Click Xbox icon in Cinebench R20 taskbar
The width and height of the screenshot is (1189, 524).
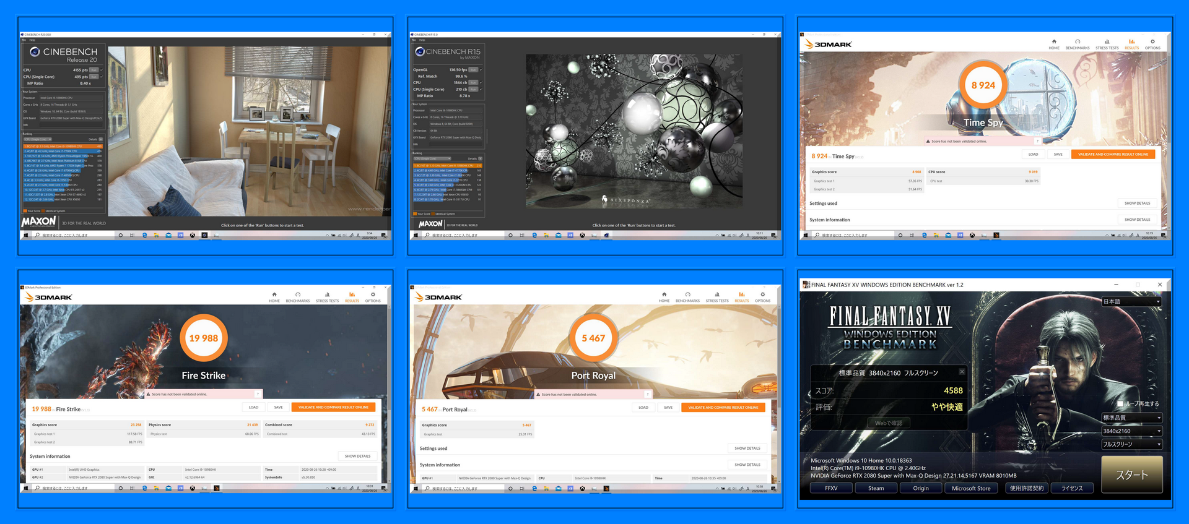click(x=193, y=236)
